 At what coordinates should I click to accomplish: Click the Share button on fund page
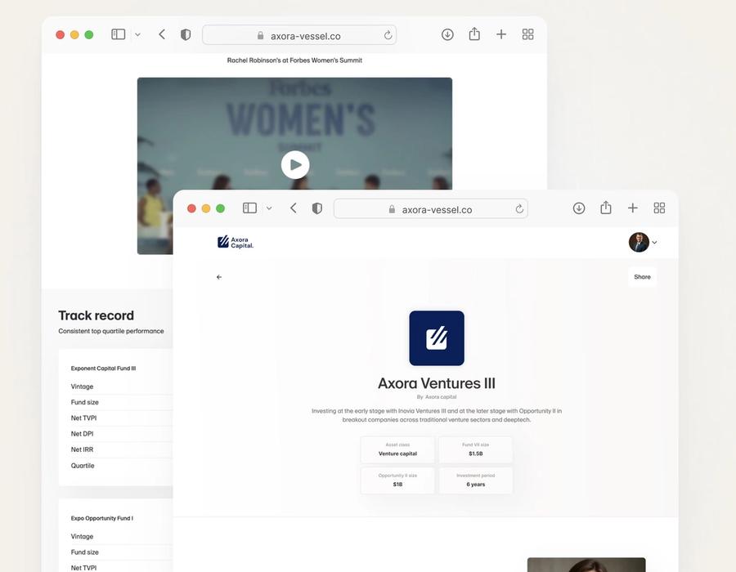pyautogui.click(x=642, y=277)
